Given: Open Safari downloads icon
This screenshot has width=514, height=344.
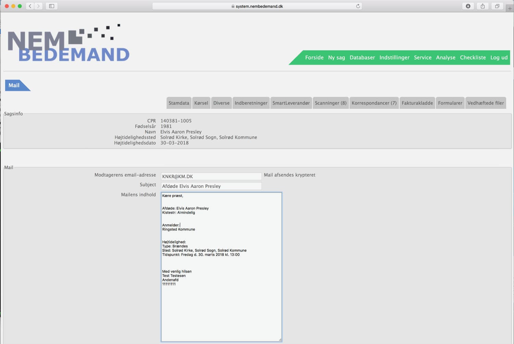Looking at the screenshot, I should [468, 6].
